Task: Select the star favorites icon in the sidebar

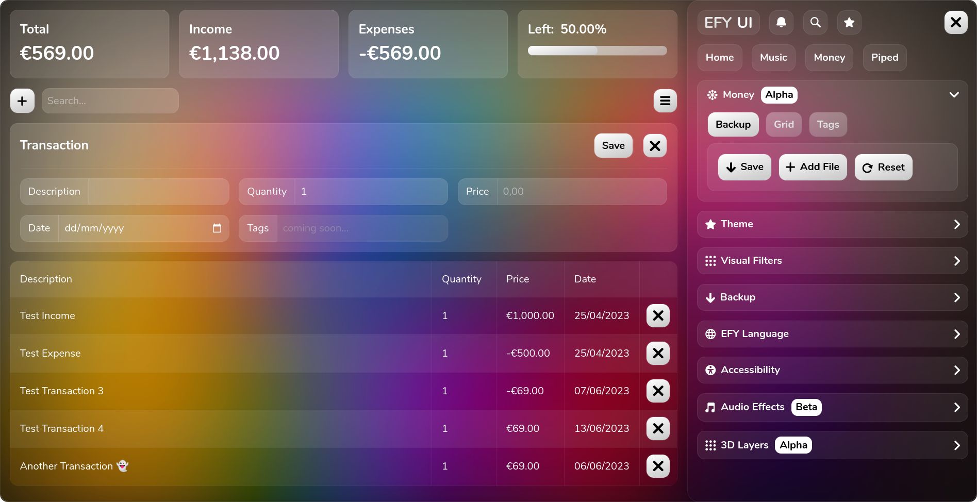Action: tap(849, 22)
